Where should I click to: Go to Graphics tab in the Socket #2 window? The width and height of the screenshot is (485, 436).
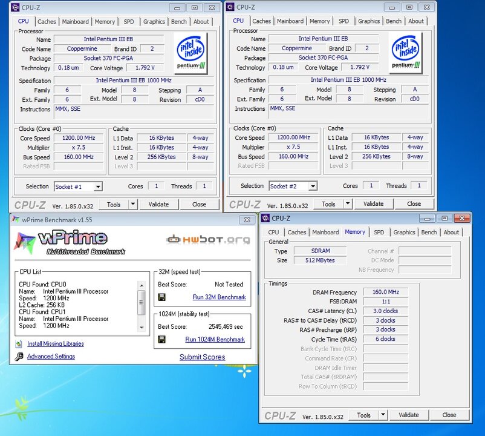[369, 21]
